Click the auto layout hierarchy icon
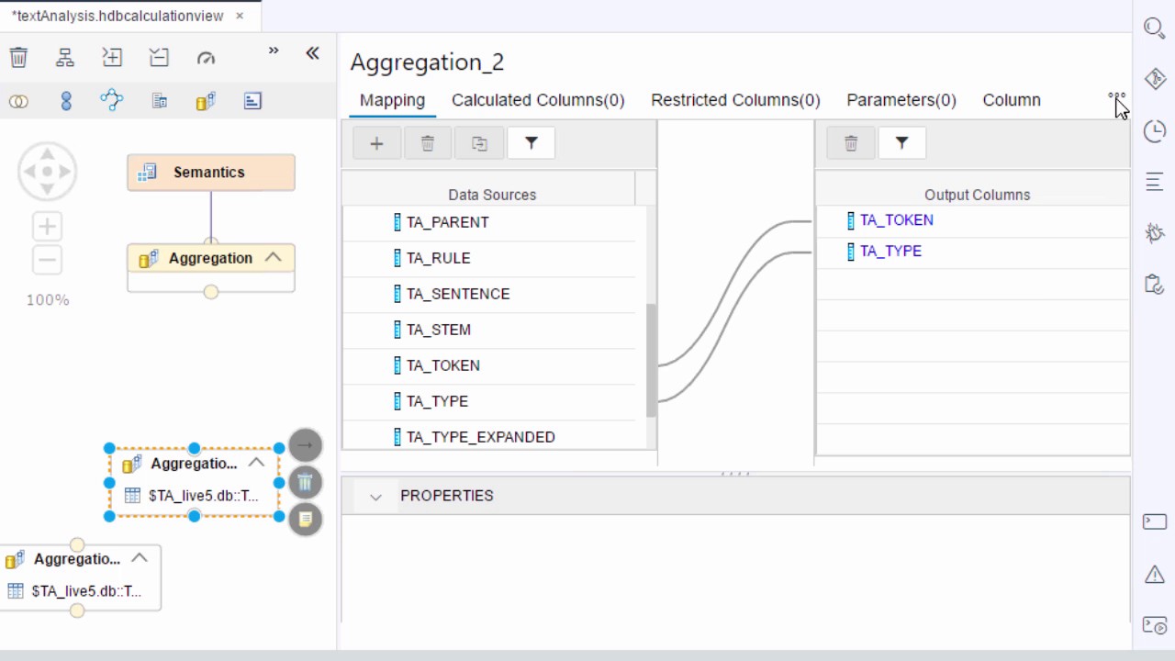This screenshot has width=1175, height=661. (65, 58)
